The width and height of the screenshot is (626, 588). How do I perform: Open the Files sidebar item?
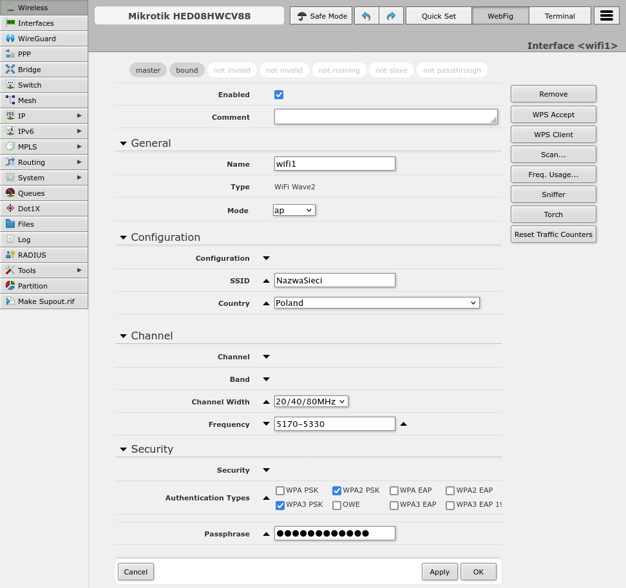click(x=26, y=224)
